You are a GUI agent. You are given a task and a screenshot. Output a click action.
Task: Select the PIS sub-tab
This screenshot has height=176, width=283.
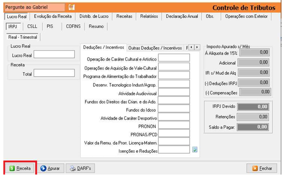[x=50, y=27]
